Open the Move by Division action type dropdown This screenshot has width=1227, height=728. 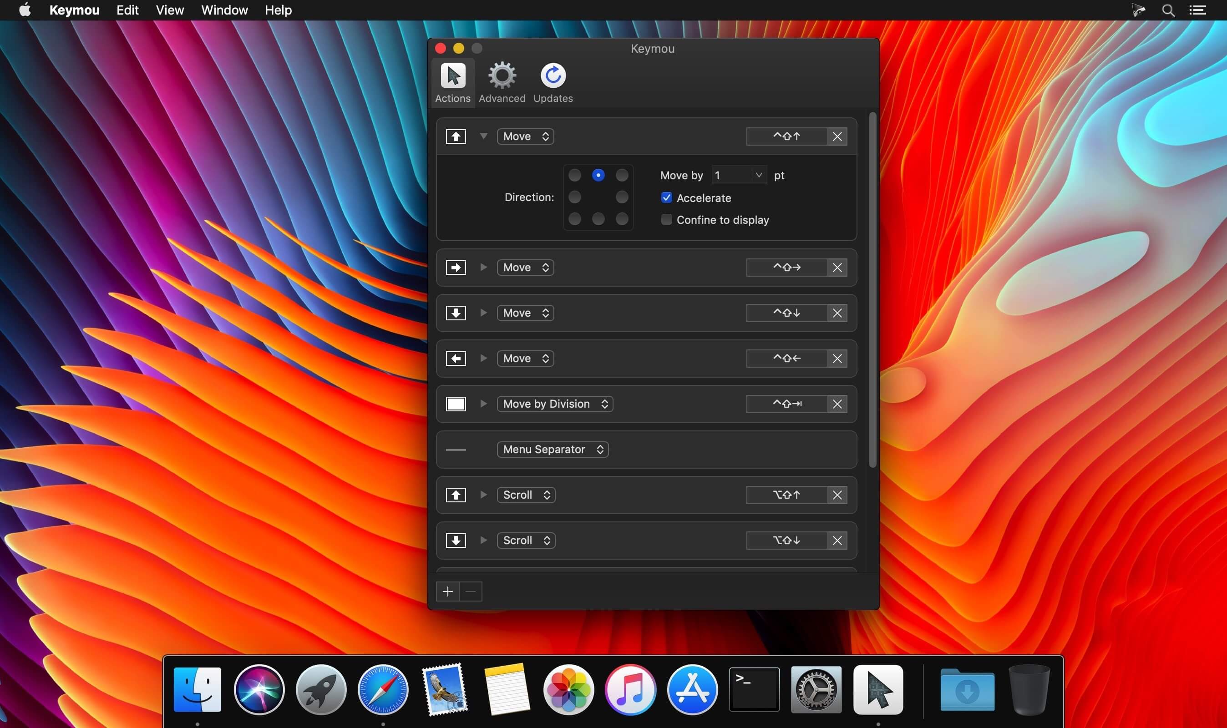coord(554,404)
